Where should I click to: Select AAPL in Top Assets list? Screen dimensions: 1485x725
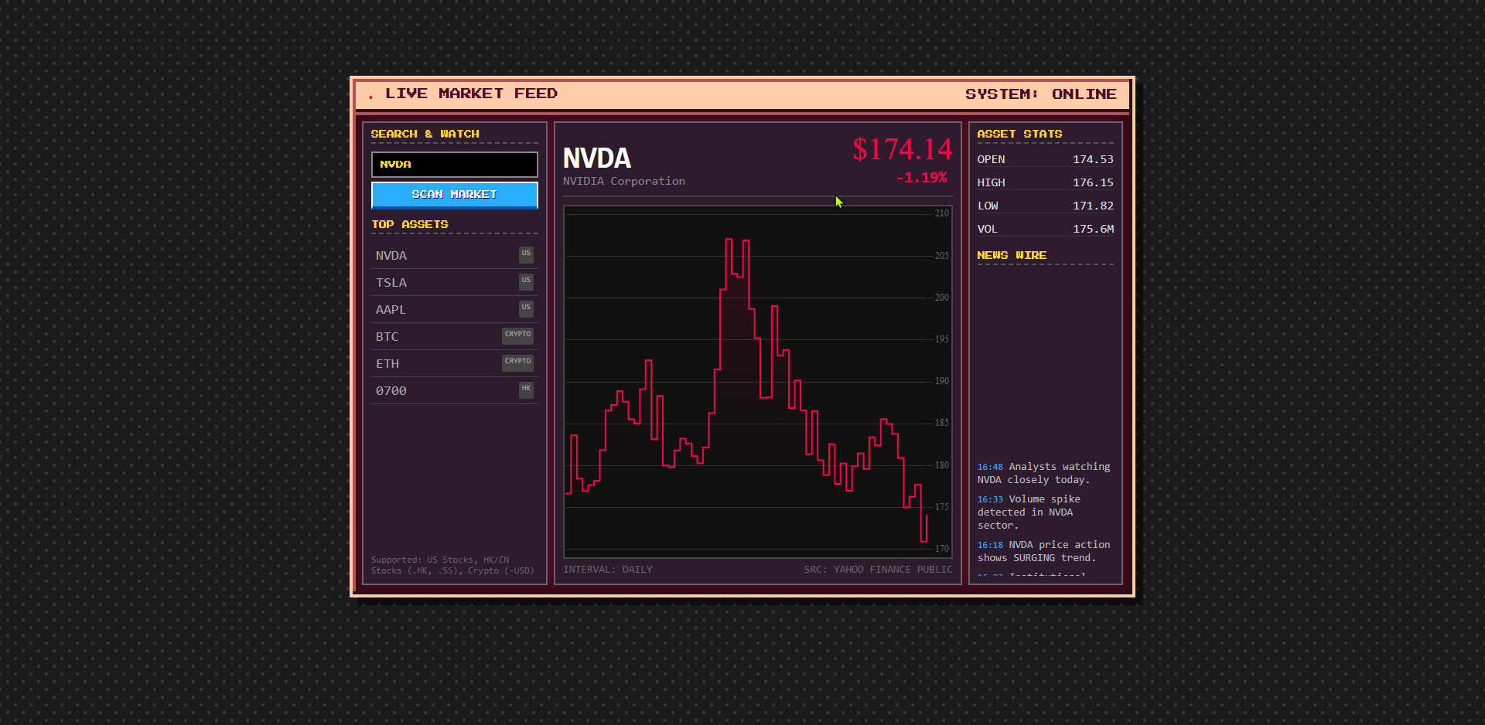coord(455,309)
